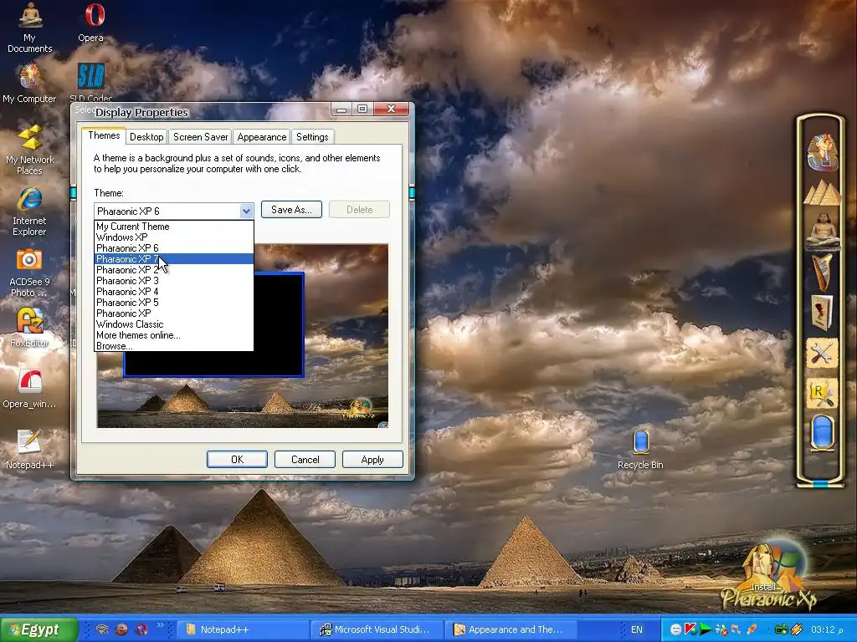
Task: Open the seated scribe statue dock icon
Action: (823, 232)
